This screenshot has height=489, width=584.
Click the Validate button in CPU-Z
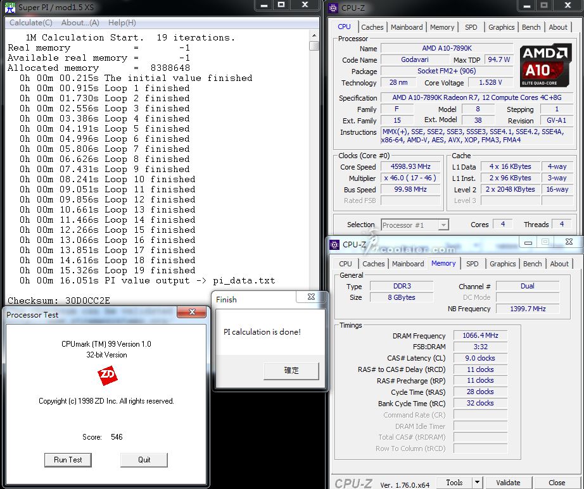coord(508,482)
